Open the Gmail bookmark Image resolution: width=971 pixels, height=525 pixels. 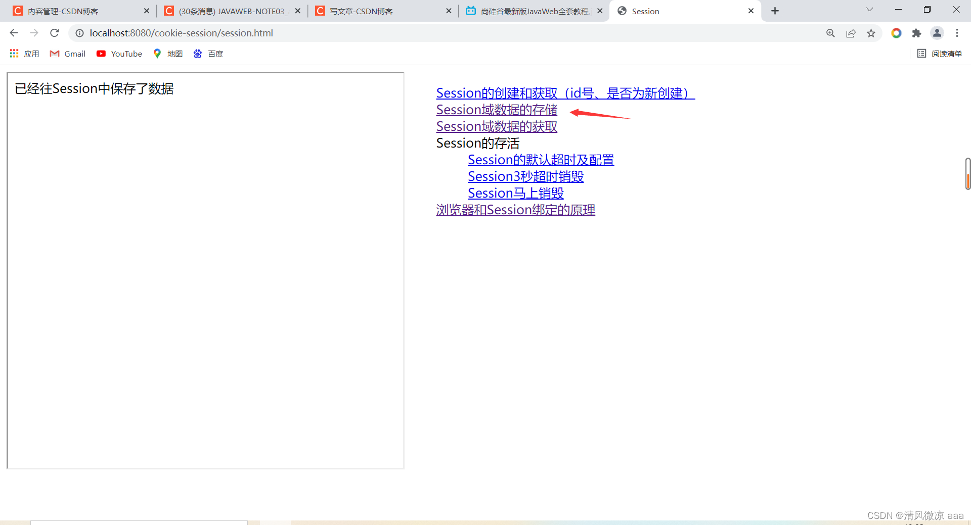pos(68,54)
